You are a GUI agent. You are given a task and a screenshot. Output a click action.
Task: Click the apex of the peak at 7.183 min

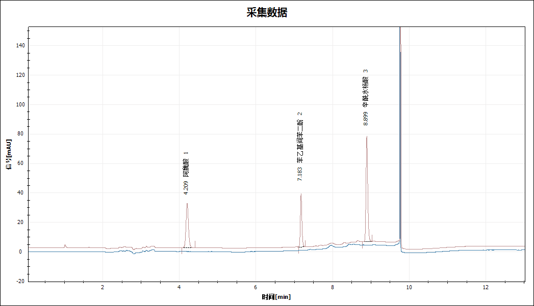[301, 194]
